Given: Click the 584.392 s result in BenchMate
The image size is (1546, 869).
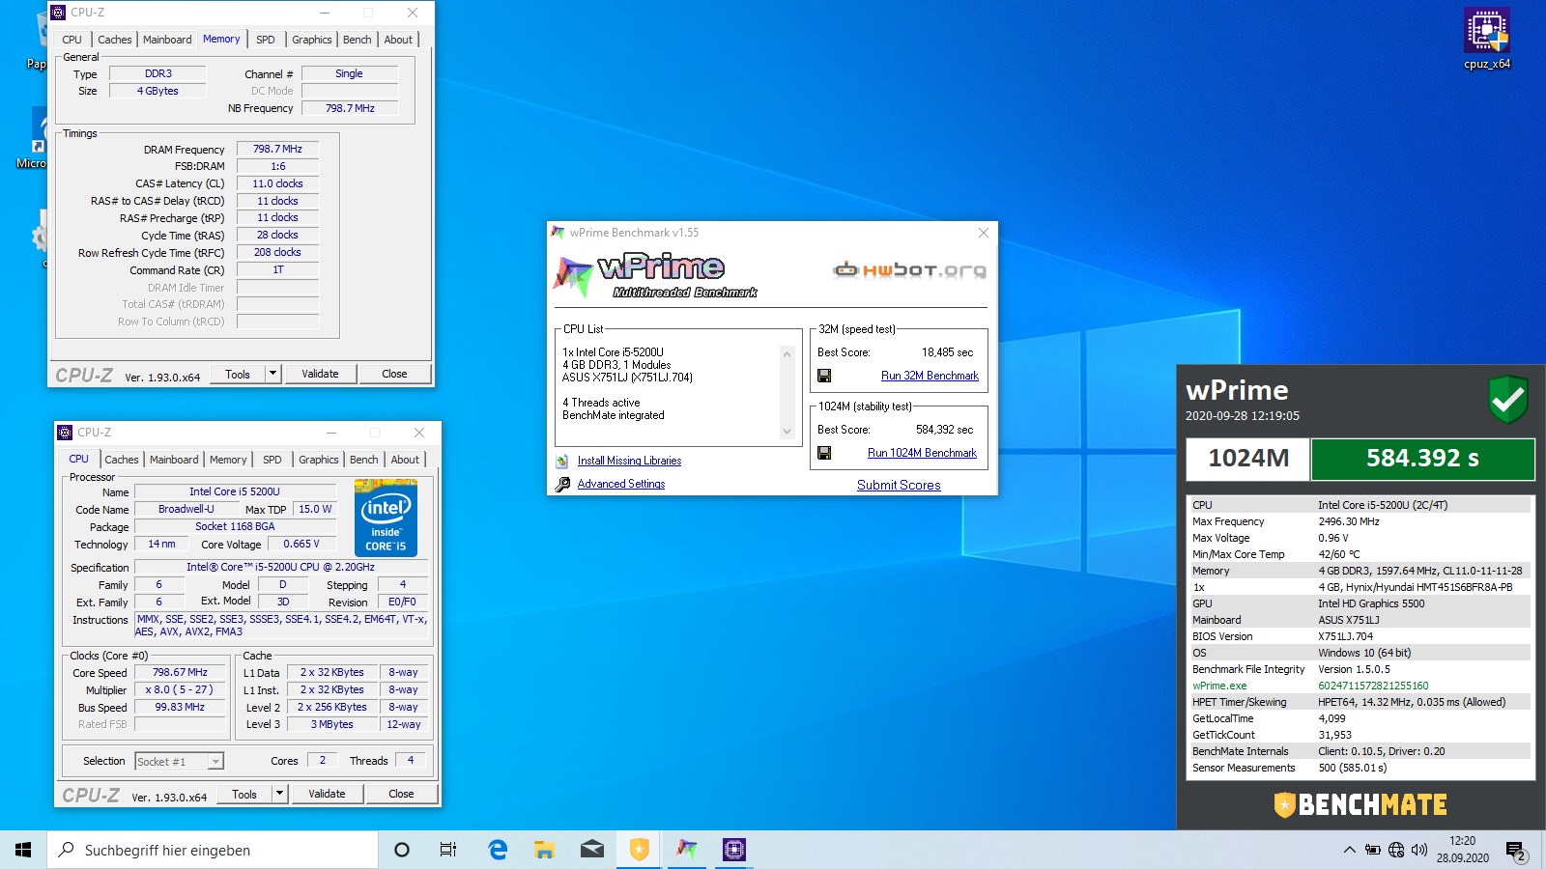Looking at the screenshot, I should [1422, 459].
